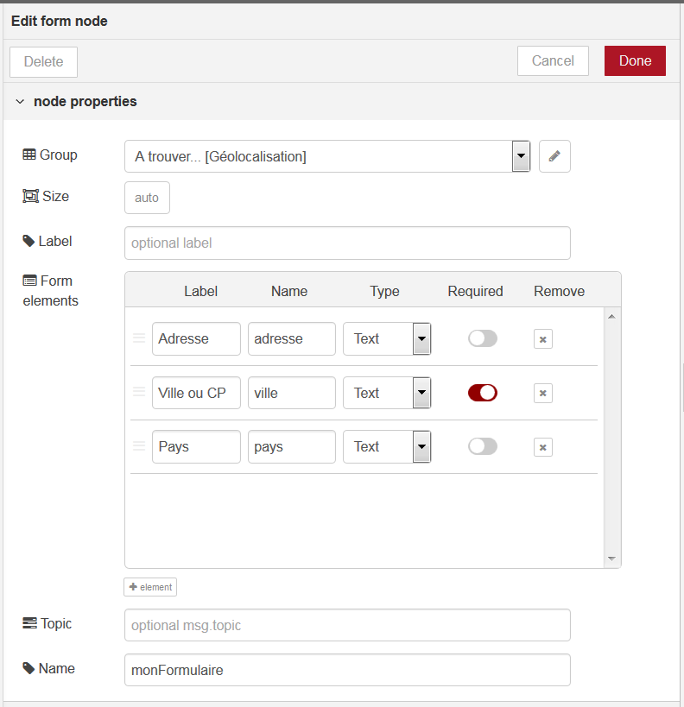Remove the Ville ou CP form element
The height and width of the screenshot is (707, 684).
click(x=542, y=393)
